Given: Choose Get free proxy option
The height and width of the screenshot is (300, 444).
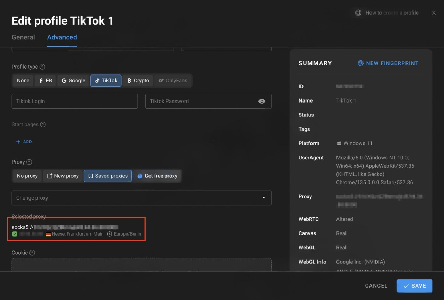Looking at the screenshot, I should point(157,176).
